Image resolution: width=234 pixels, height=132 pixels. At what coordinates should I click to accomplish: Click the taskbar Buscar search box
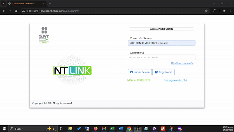click(33, 128)
